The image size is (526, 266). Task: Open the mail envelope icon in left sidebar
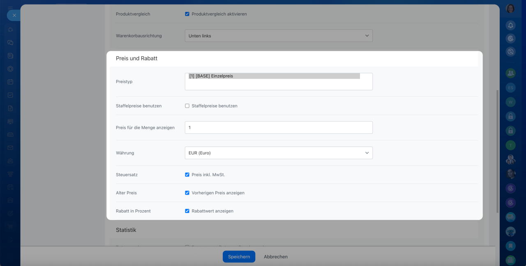pos(10,148)
